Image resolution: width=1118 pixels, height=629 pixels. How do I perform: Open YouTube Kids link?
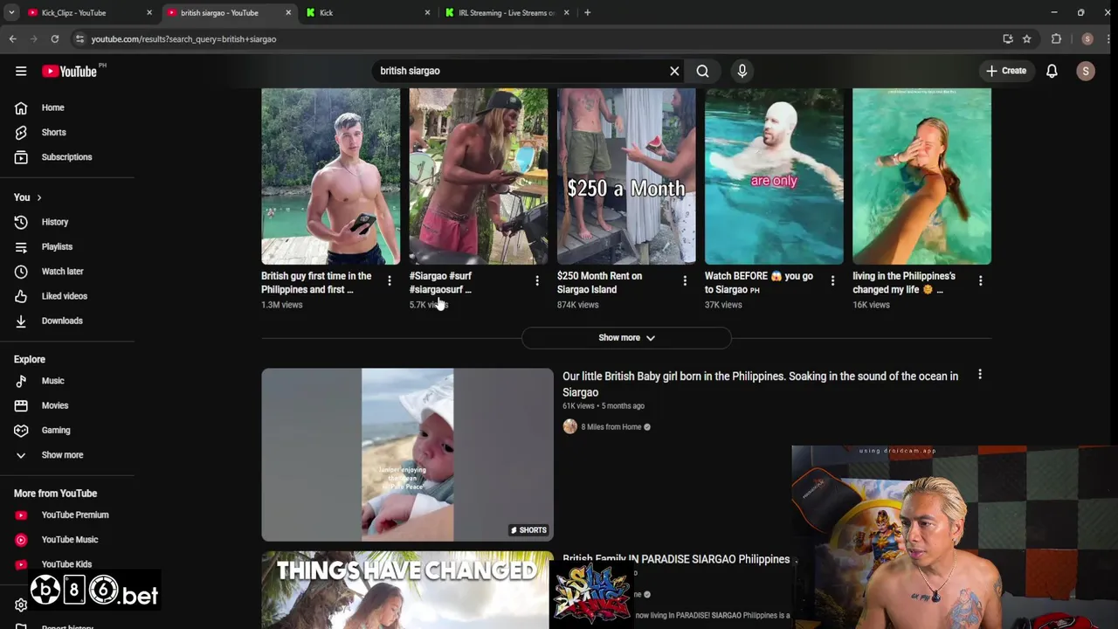tap(66, 564)
